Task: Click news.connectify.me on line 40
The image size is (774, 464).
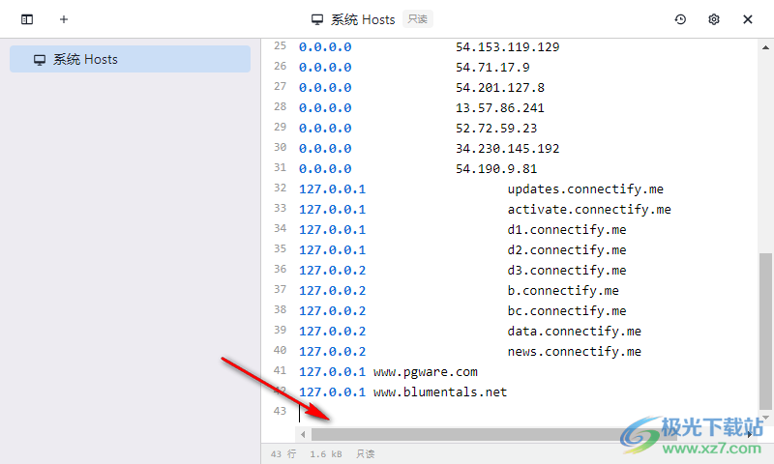Action: point(574,352)
